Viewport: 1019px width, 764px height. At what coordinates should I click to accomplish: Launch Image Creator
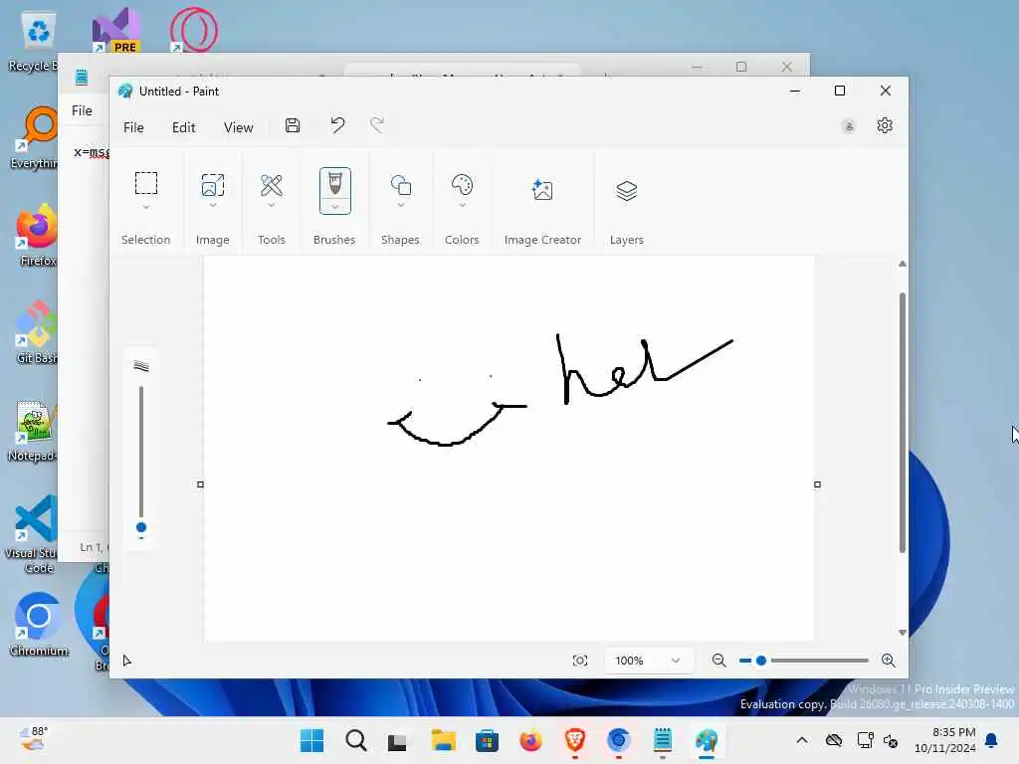pos(542,190)
